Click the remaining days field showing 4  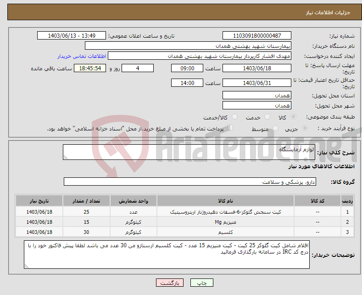pyautogui.click(x=138, y=68)
